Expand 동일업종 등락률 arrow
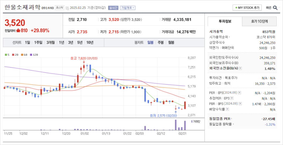The height and width of the screenshot is (145, 283). click(x=233, y=124)
